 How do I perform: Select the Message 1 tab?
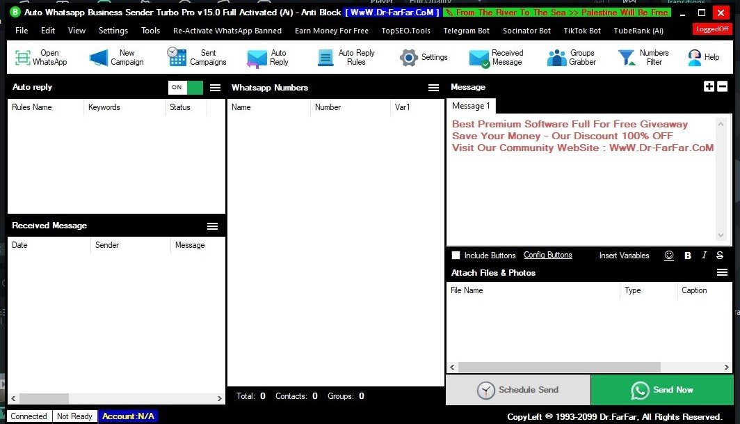[471, 106]
